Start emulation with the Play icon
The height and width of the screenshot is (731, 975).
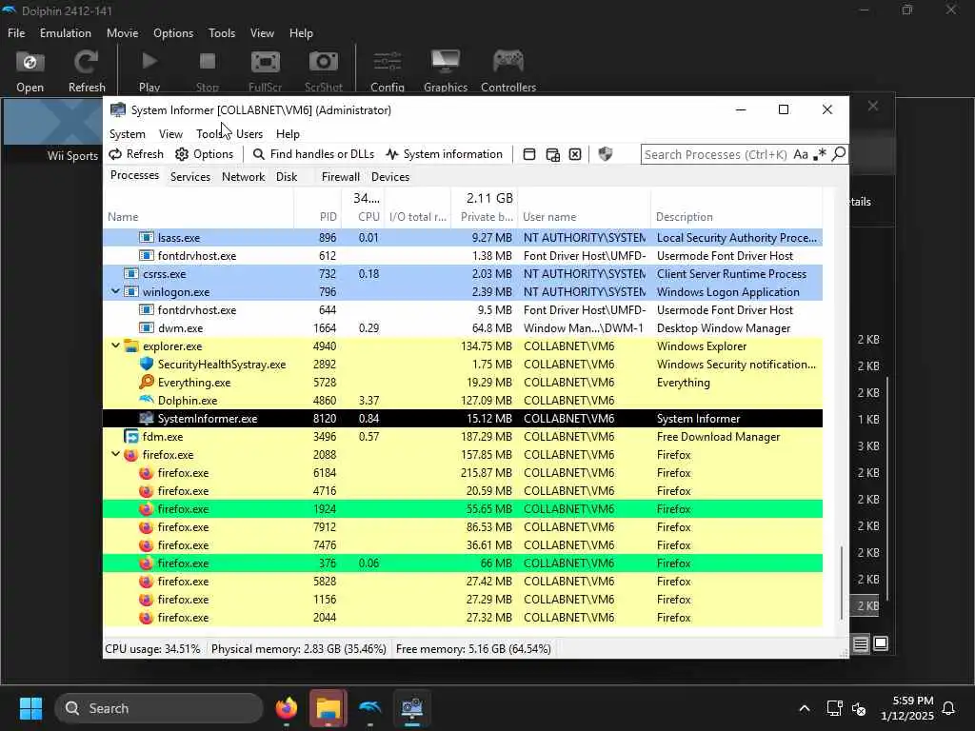149,62
